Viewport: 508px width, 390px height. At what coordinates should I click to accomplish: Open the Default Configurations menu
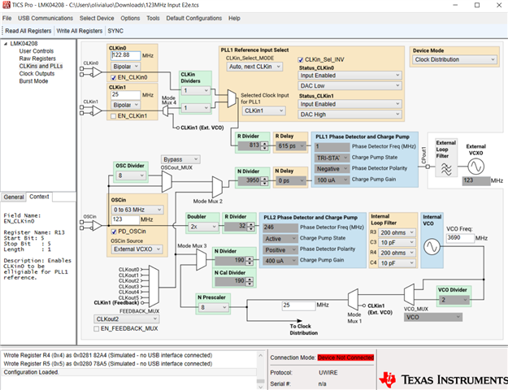coord(194,18)
